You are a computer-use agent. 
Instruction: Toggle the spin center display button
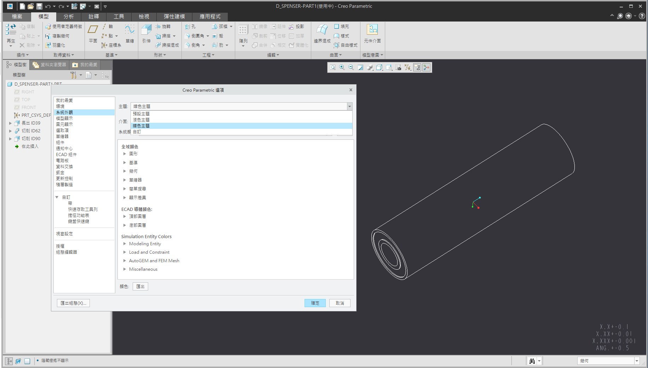(427, 68)
